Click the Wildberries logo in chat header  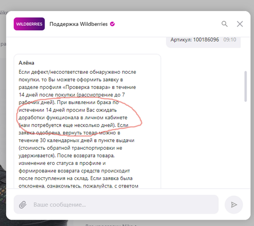coord(29,24)
